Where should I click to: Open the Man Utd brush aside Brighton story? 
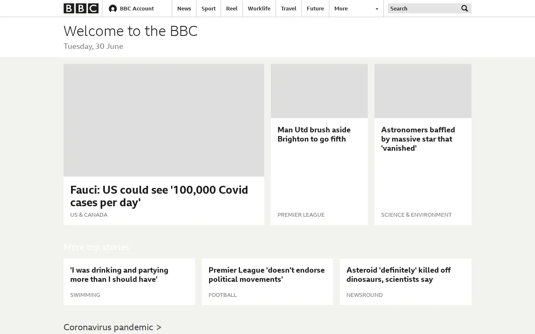[x=314, y=134]
